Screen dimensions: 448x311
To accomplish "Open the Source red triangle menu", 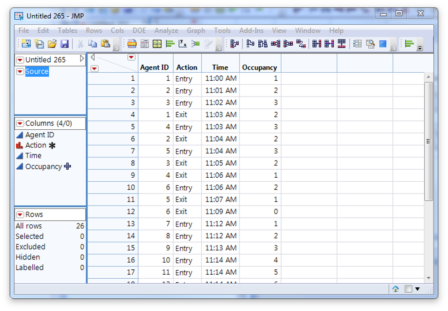I will (20, 71).
